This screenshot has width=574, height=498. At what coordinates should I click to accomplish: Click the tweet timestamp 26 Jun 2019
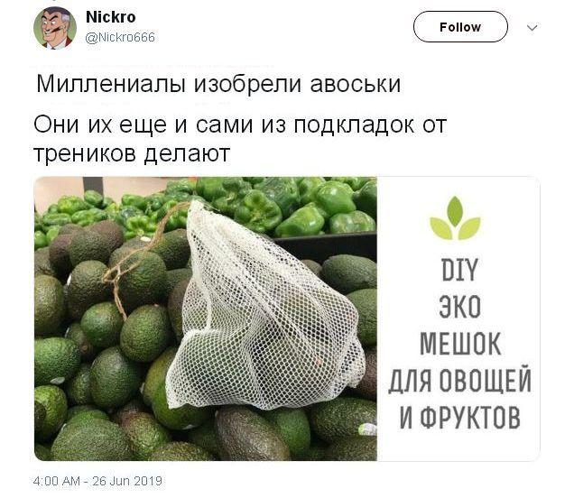point(97,481)
